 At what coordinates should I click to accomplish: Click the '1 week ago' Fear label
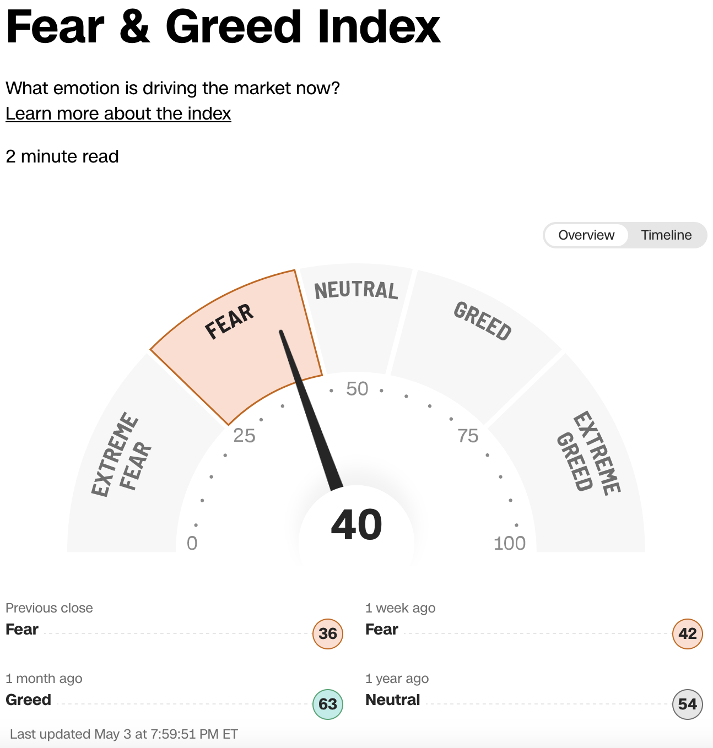(381, 629)
